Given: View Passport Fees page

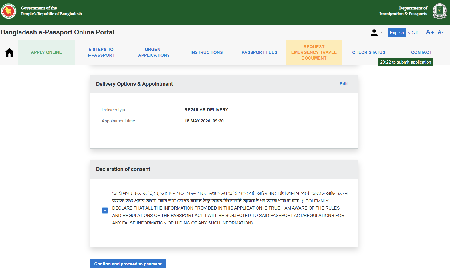Looking at the screenshot, I should (x=259, y=52).
